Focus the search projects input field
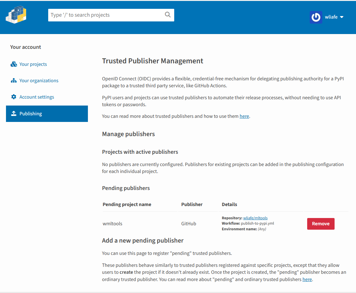The image size is (356, 293). point(107,15)
